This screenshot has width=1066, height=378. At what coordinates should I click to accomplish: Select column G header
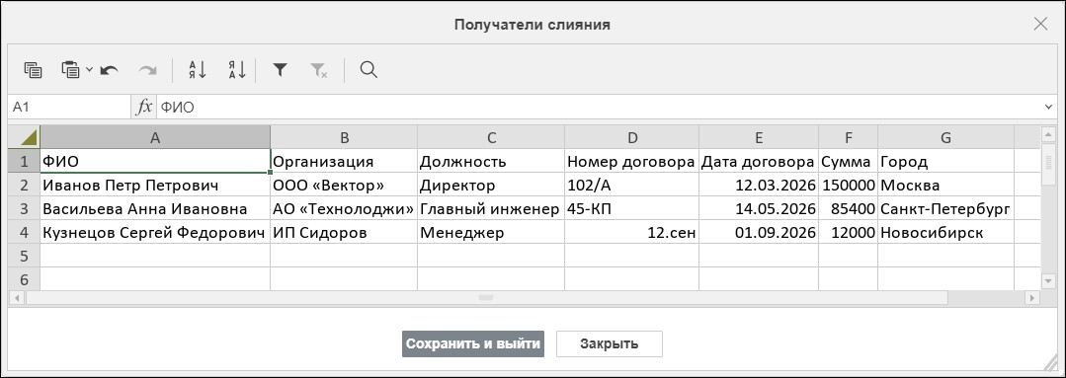pos(945,138)
